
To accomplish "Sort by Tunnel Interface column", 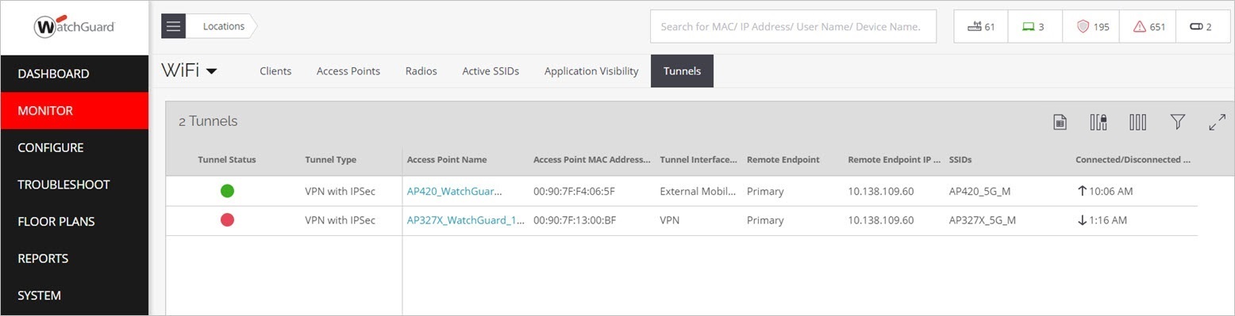I will 699,159.
